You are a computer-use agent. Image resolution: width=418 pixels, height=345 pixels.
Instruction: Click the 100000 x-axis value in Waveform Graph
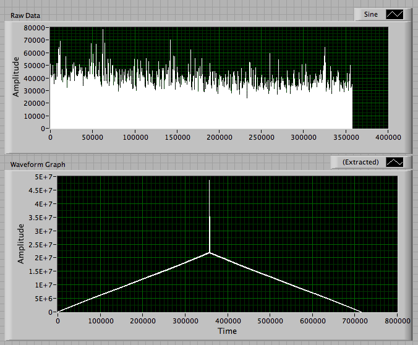(101, 321)
